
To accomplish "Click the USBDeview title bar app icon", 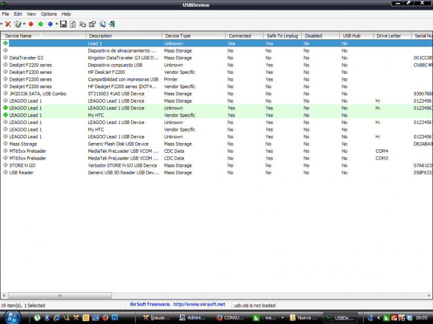I will tap(4, 5).
